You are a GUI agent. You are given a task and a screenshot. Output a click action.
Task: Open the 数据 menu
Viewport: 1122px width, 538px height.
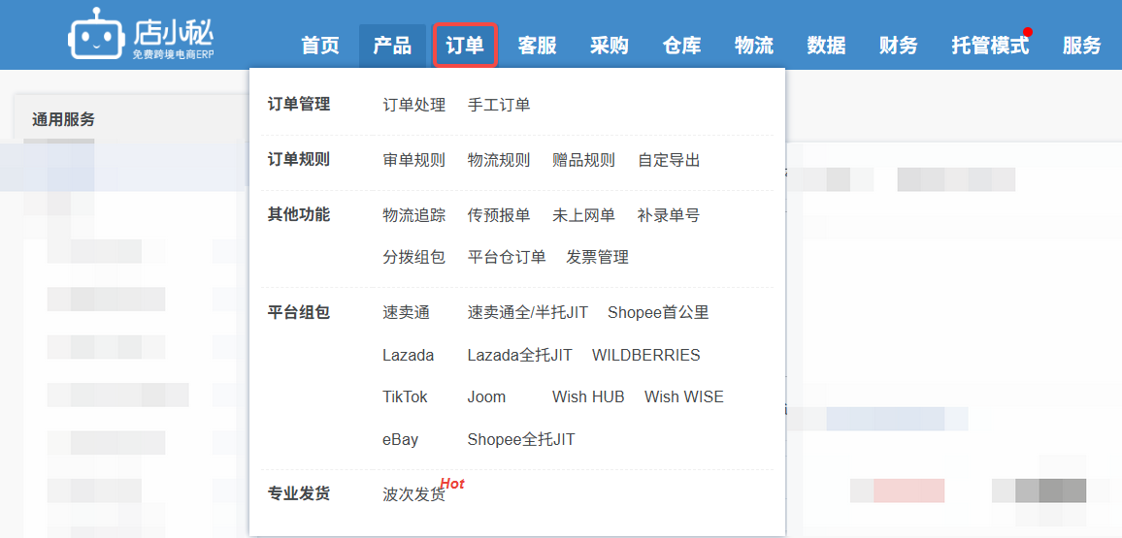[x=827, y=46]
